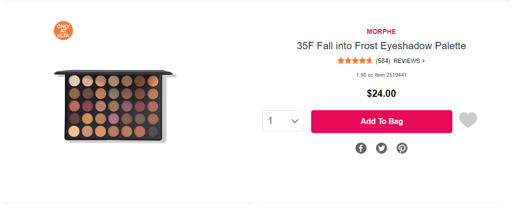Click the palest cream eyeshadow shade

click(73, 80)
